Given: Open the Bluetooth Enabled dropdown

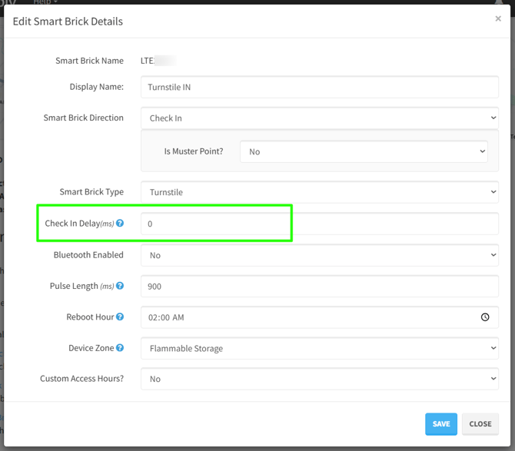Looking at the screenshot, I should pos(319,255).
